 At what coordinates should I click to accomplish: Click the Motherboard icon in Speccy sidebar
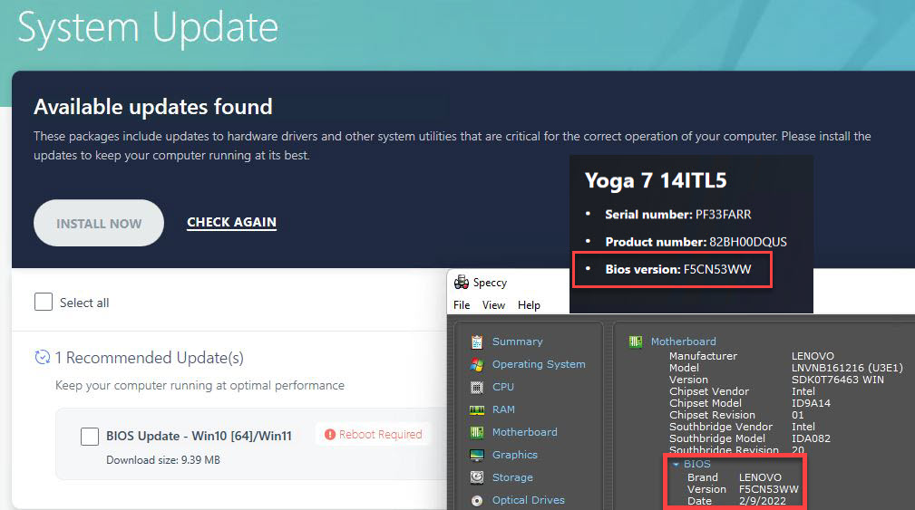pyautogui.click(x=477, y=432)
